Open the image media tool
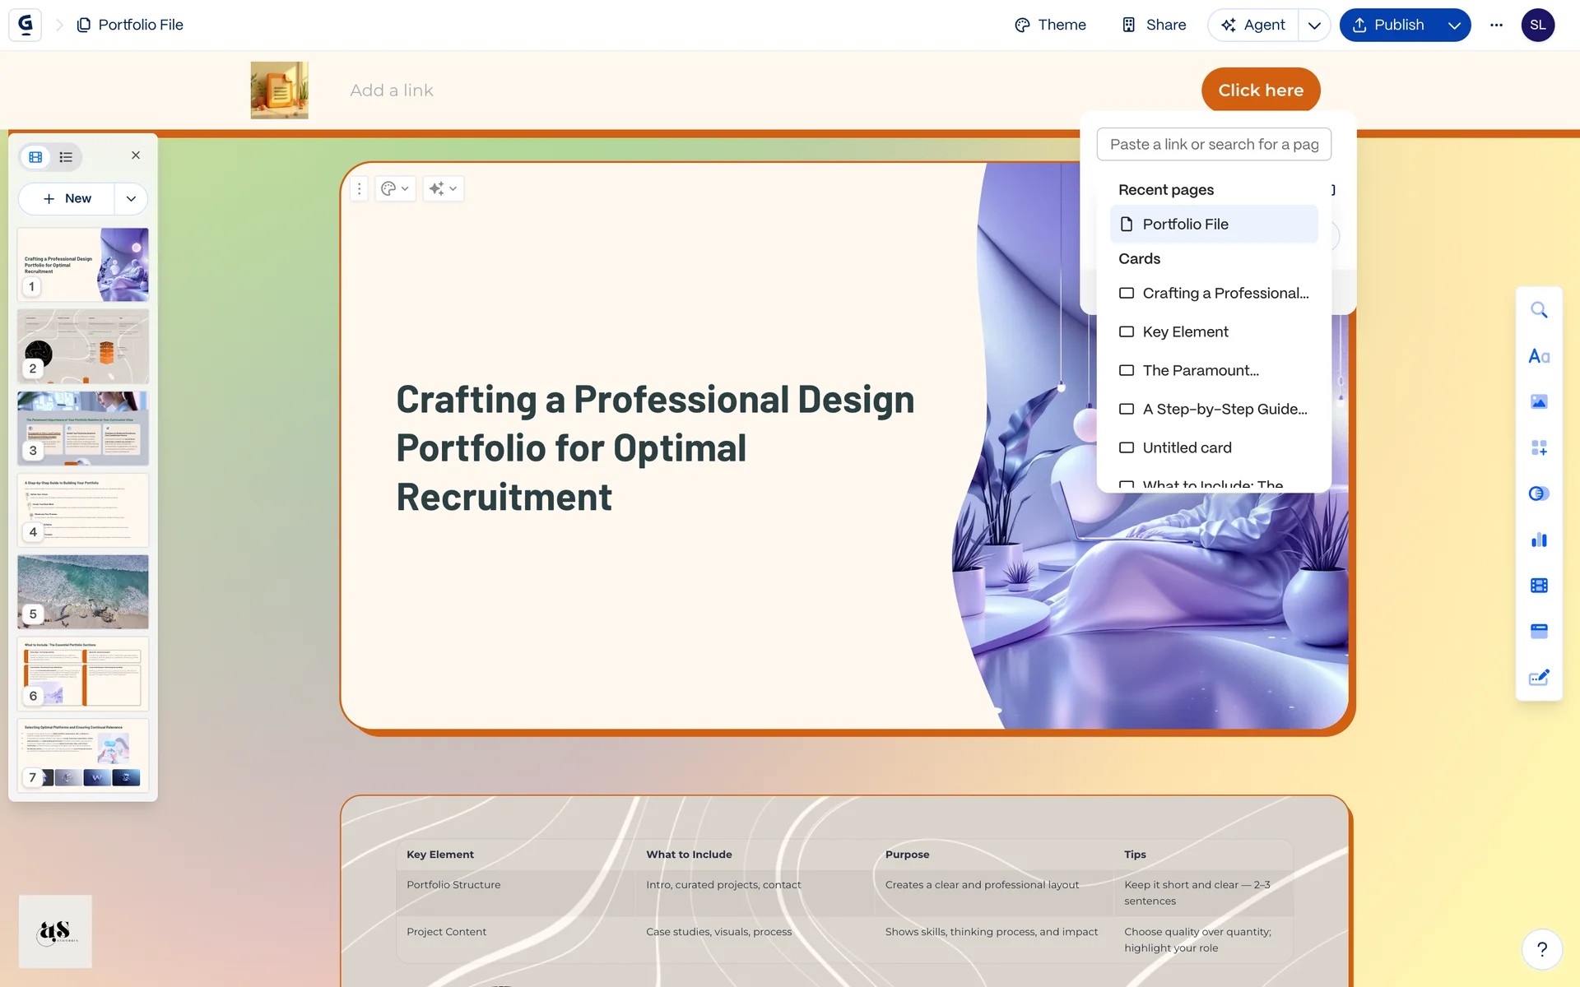The width and height of the screenshot is (1580, 987). tap(1539, 401)
